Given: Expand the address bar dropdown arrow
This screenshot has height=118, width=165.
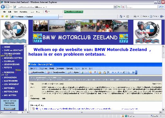Looking at the screenshot, I should tap(115, 7).
